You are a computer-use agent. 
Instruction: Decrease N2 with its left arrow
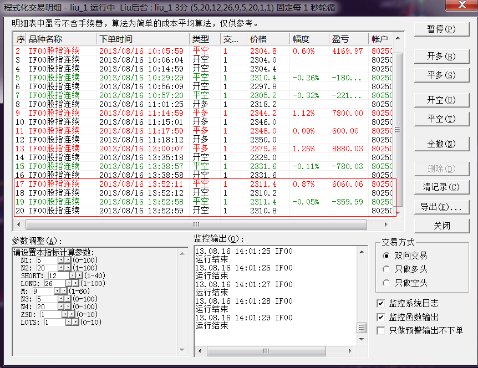[x=61, y=268]
